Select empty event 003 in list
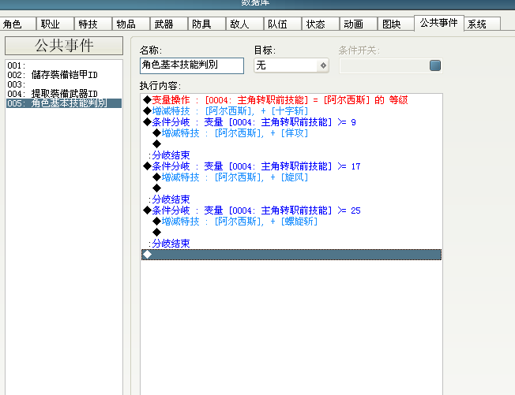The width and height of the screenshot is (515, 395). pyautogui.click(x=64, y=84)
